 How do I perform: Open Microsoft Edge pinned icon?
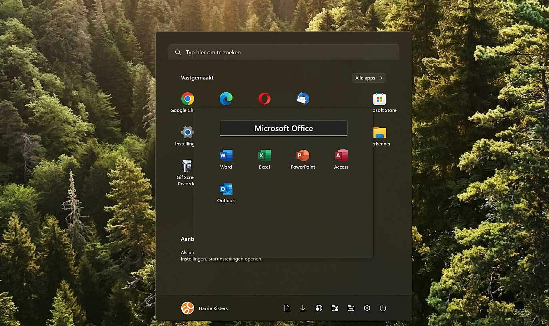226,99
